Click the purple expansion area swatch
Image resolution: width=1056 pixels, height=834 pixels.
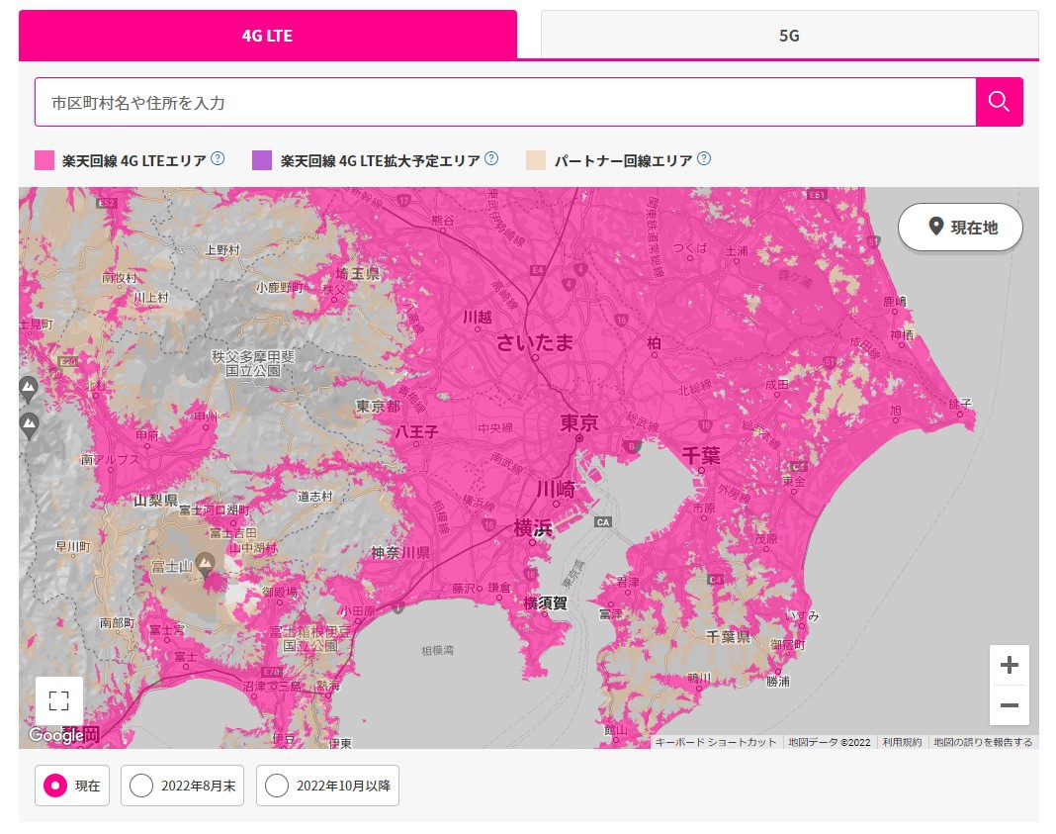pos(261,160)
